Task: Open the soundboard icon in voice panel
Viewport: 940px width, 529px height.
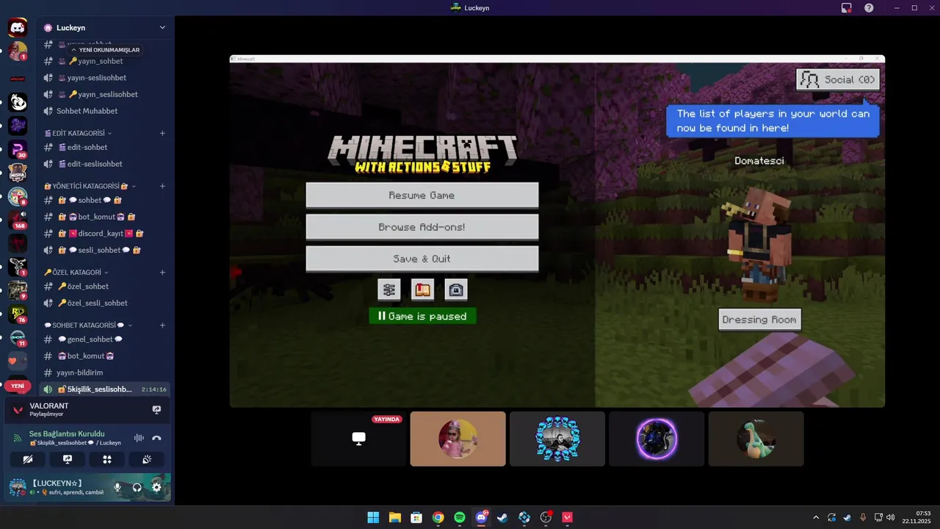Action: [146, 459]
